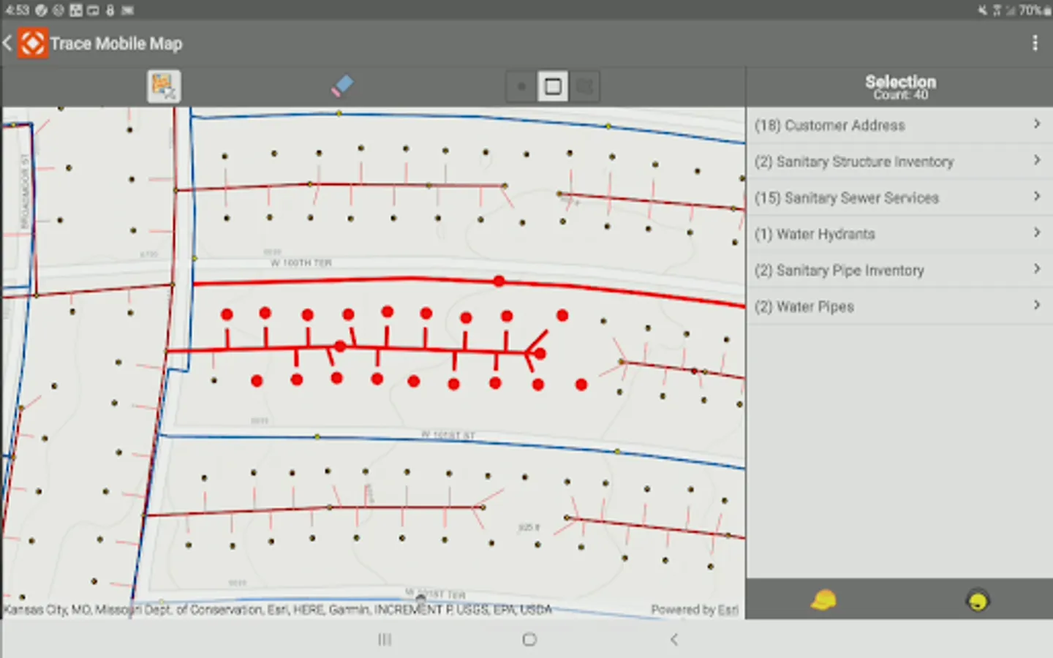The image size is (1053, 658).
Task: Open the "(1) Water Hydrants" result
Action: (899, 234)
